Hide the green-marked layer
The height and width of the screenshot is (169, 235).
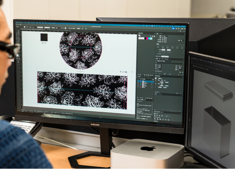point(138,84)
